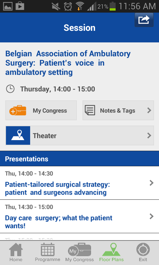This screenshot has width=159, height=265.
Task: Switch to My Congress bottom tab
Action: coord(79,252)
